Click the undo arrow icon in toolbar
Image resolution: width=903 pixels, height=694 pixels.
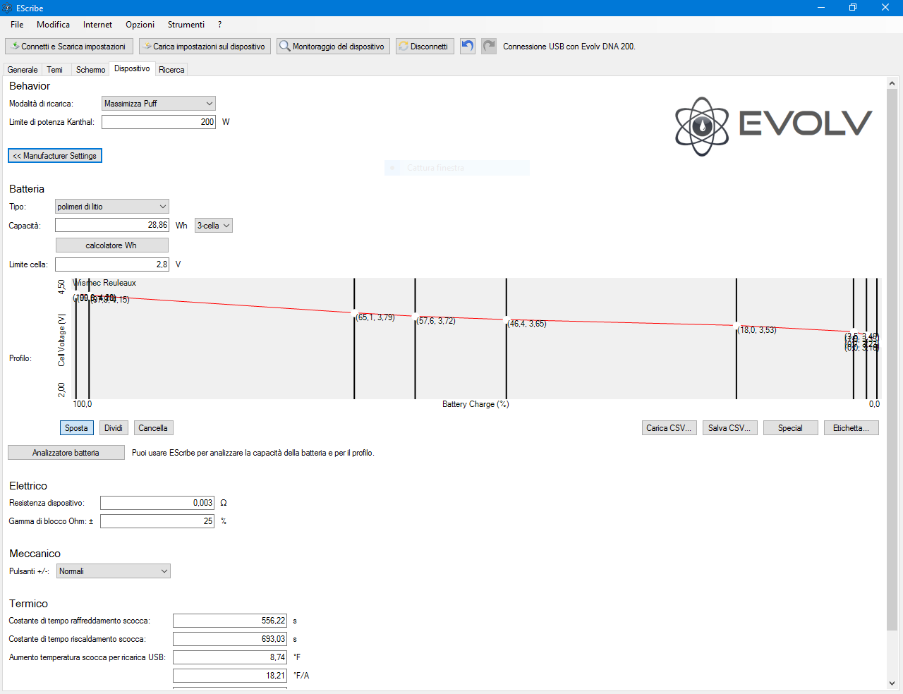coord(467,47)
